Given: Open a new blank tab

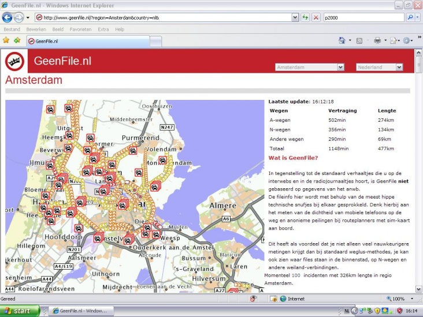Looking at the screenshot, I should pos(155,42).
